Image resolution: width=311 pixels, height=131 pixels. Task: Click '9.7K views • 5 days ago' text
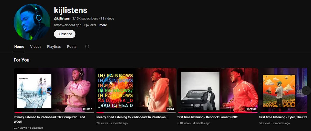click(28, 128)
